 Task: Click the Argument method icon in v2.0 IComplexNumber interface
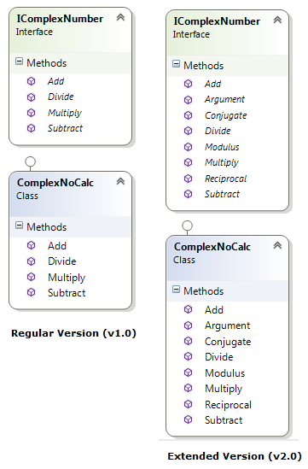188,100
